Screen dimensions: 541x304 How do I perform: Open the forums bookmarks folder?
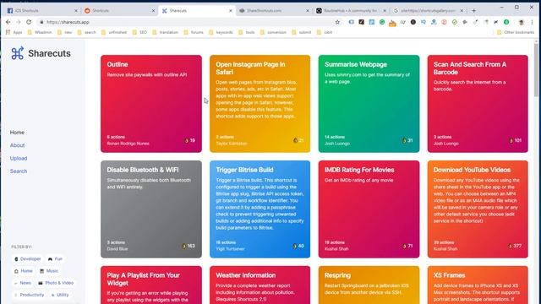[194, 32]
